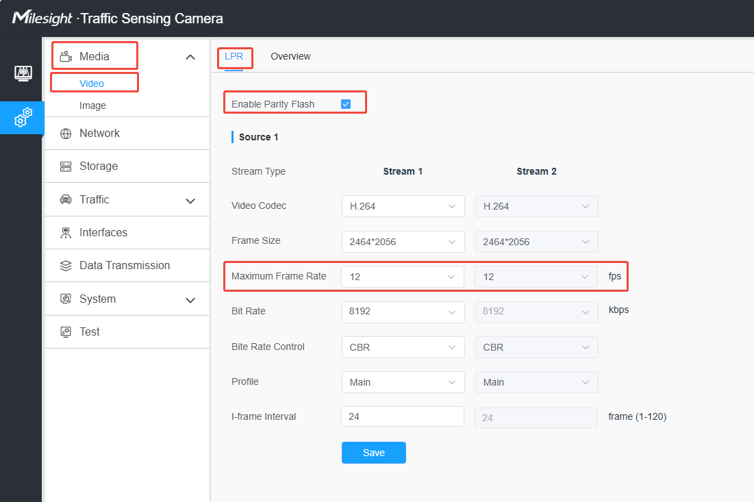The height and width of the screenshot is (502, 754).
Task: Click the Traffic car icon
Action: pos(66,199)
